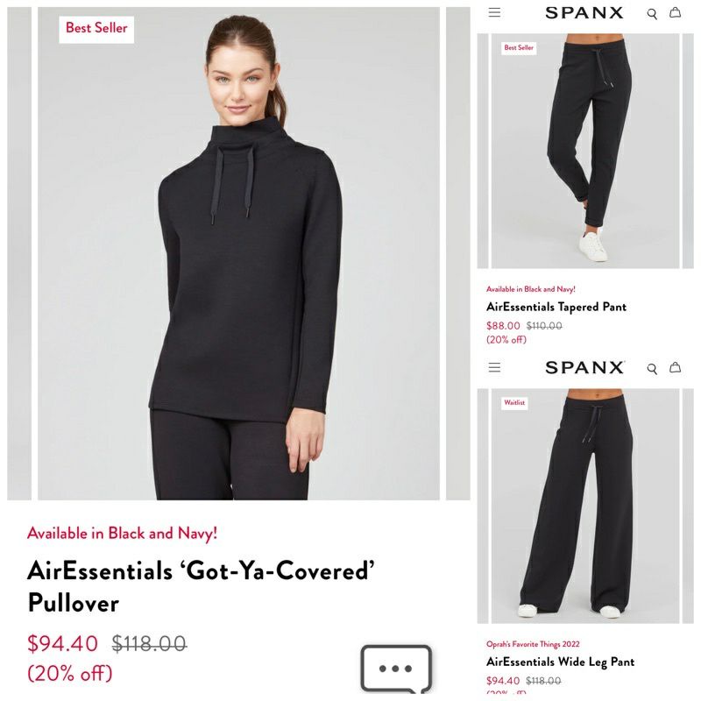Click the $94.40 pullover sale price

tap(62, 644)
